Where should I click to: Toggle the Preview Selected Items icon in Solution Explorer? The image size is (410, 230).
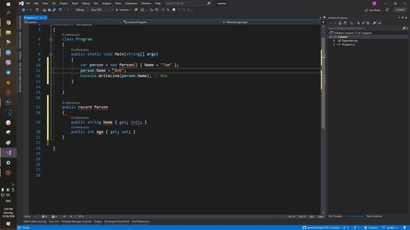pos(379,23)
